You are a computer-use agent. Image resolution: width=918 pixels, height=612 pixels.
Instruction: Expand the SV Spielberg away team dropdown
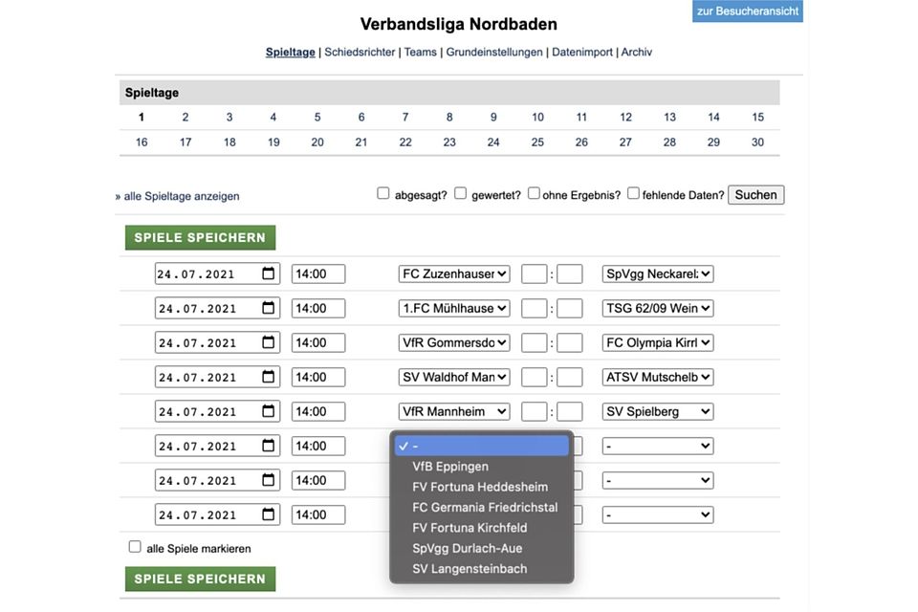coord(658,412)
